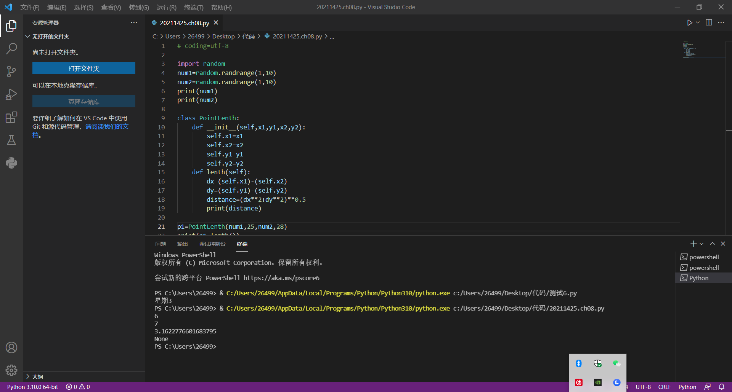Click the Run Python File play button
This screenshot has height=392, width=732.
689,23
